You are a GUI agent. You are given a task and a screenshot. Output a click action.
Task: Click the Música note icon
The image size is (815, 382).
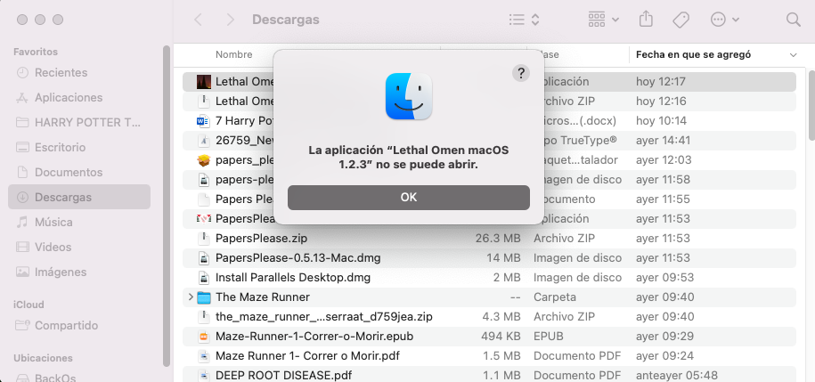(x=22, y=223)
